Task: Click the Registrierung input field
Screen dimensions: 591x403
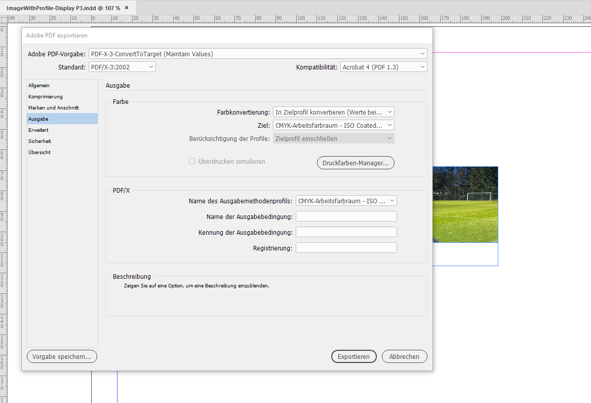Action: pos(346,247)
